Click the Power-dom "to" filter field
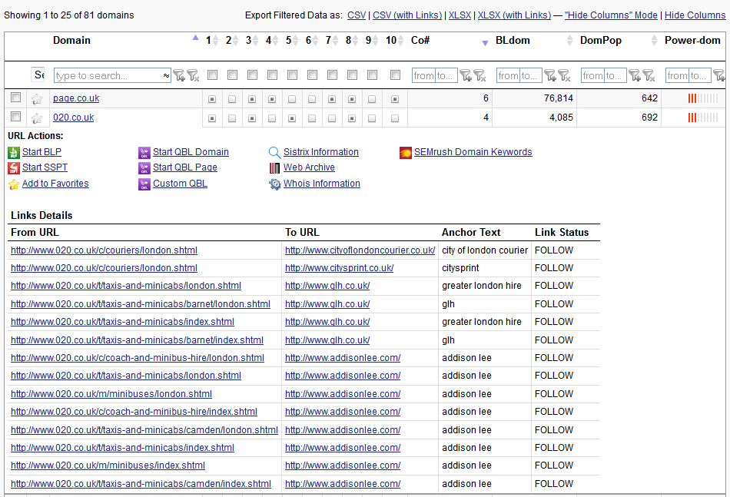The image size is (730, 497). pyautogui.click(x=700, y=75)
